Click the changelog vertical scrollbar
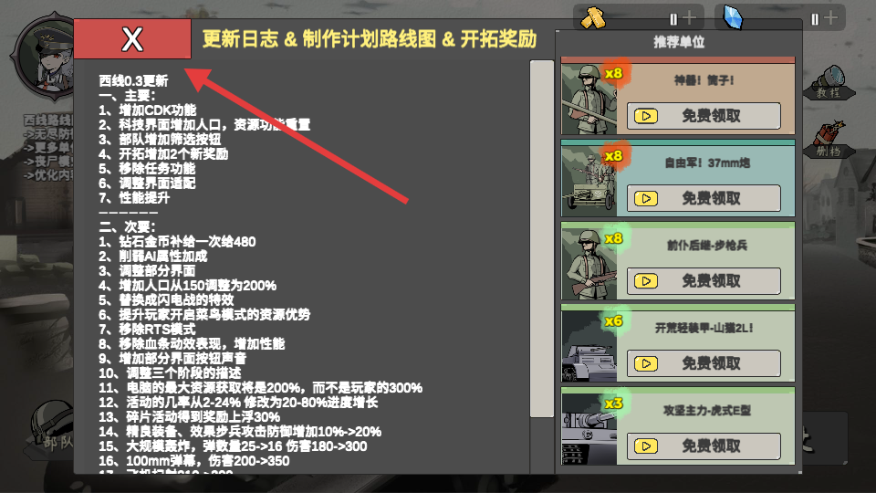Viewport: 876px width, 493px height. point(541,238)
